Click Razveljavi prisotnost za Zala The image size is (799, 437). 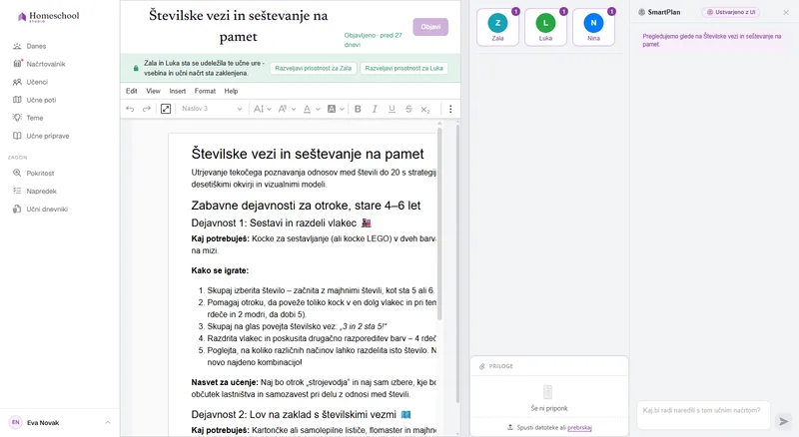point(313,68)
